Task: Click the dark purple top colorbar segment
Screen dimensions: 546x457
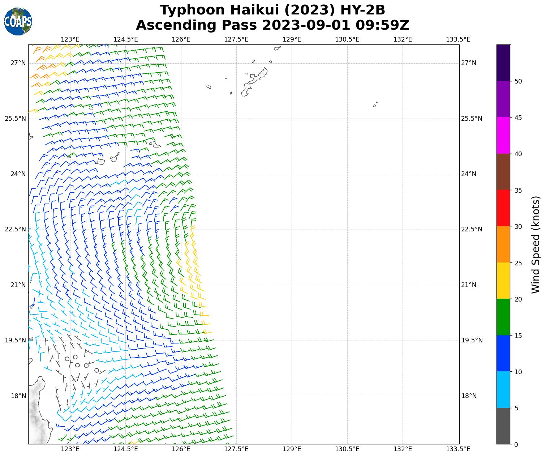Action: 503,63
